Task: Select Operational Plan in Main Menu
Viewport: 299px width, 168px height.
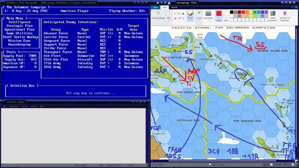Action: click(20, 29)
